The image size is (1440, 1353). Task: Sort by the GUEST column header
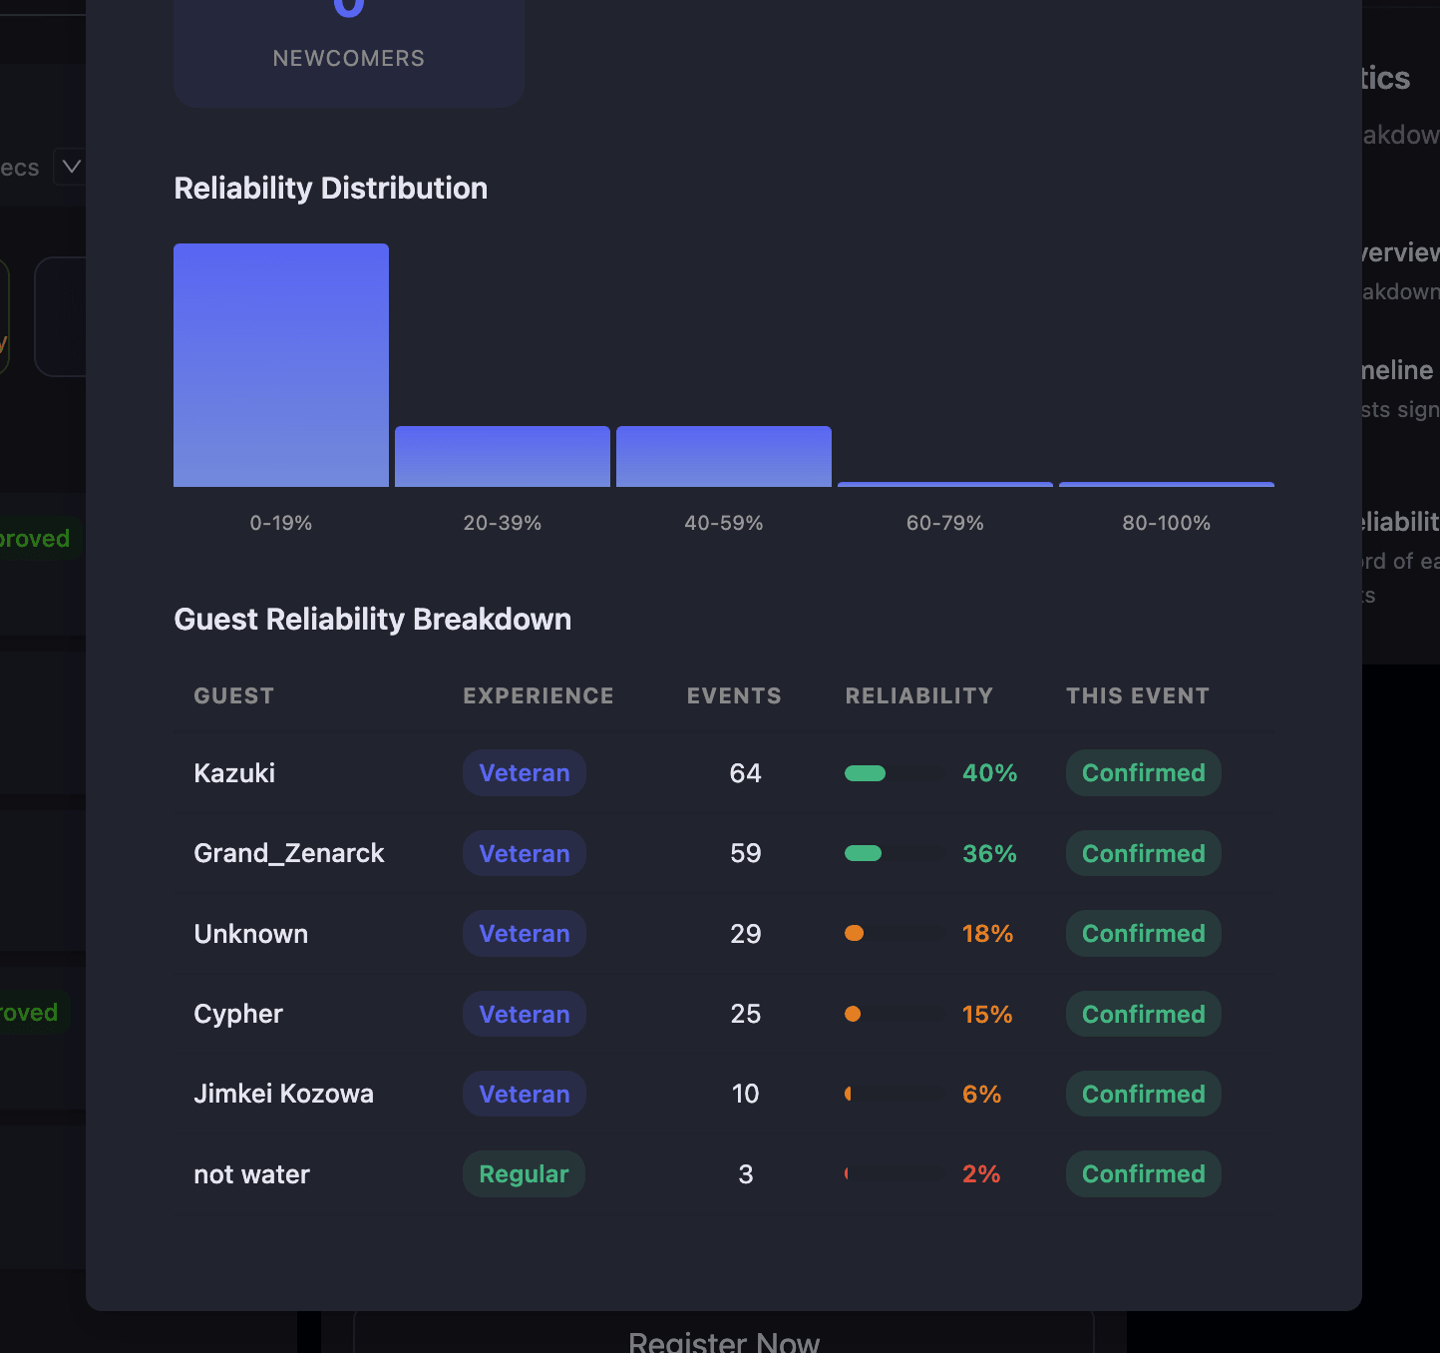(233, 695)
